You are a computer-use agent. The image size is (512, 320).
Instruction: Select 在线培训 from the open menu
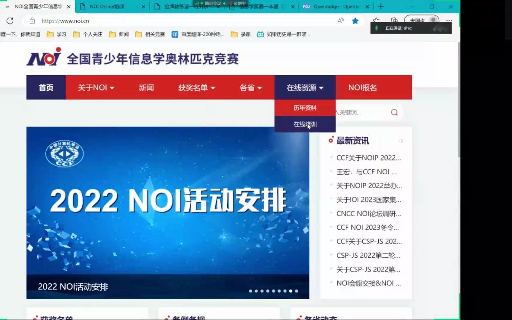[305, 124]
